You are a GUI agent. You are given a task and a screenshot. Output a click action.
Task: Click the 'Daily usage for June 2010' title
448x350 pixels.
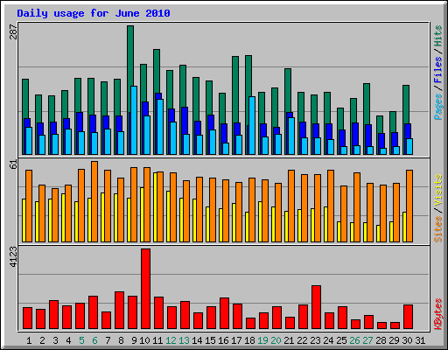click(x=94, y=13)
